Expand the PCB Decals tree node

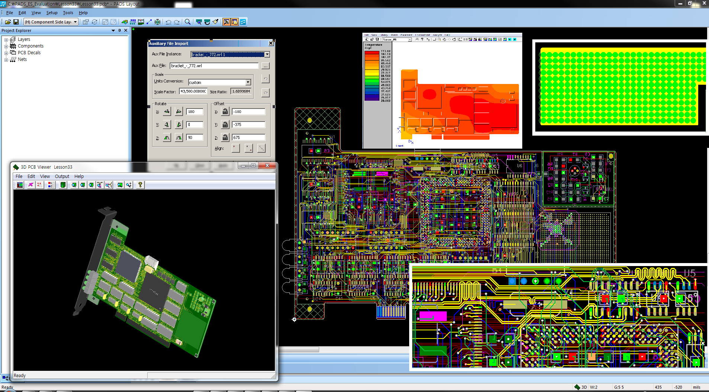[x=6, y=53]
